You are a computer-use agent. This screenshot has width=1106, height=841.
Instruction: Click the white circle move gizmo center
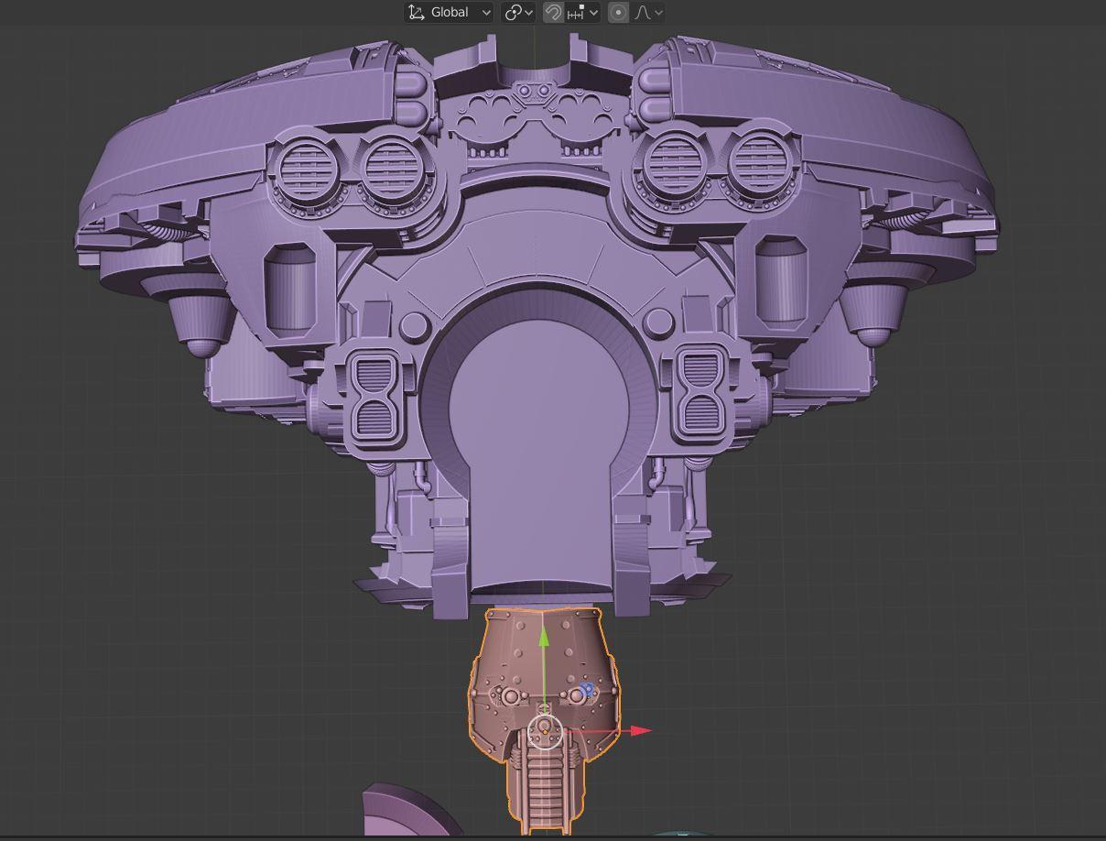point(545,731)
